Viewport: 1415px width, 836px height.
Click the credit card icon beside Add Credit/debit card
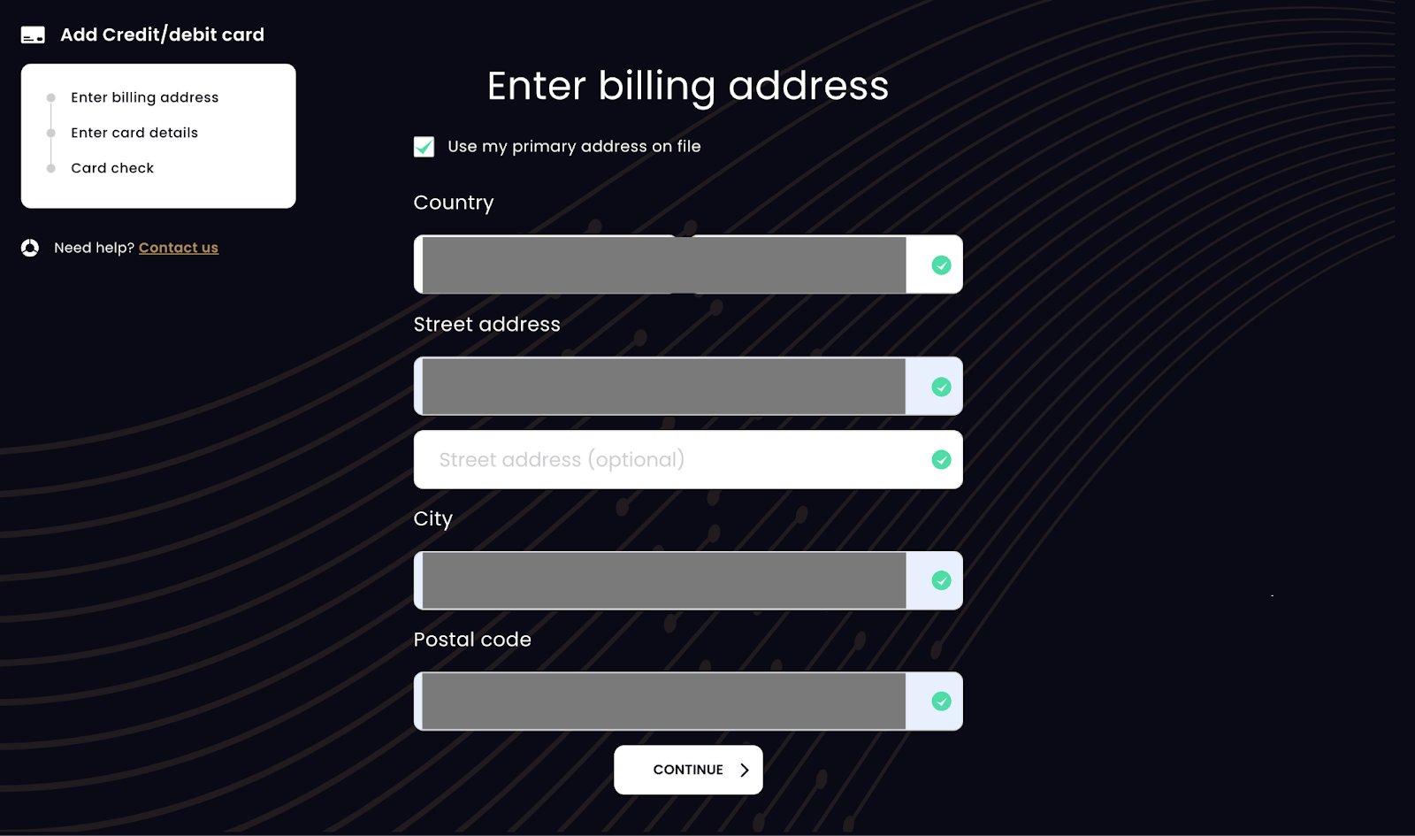point(33,35)
